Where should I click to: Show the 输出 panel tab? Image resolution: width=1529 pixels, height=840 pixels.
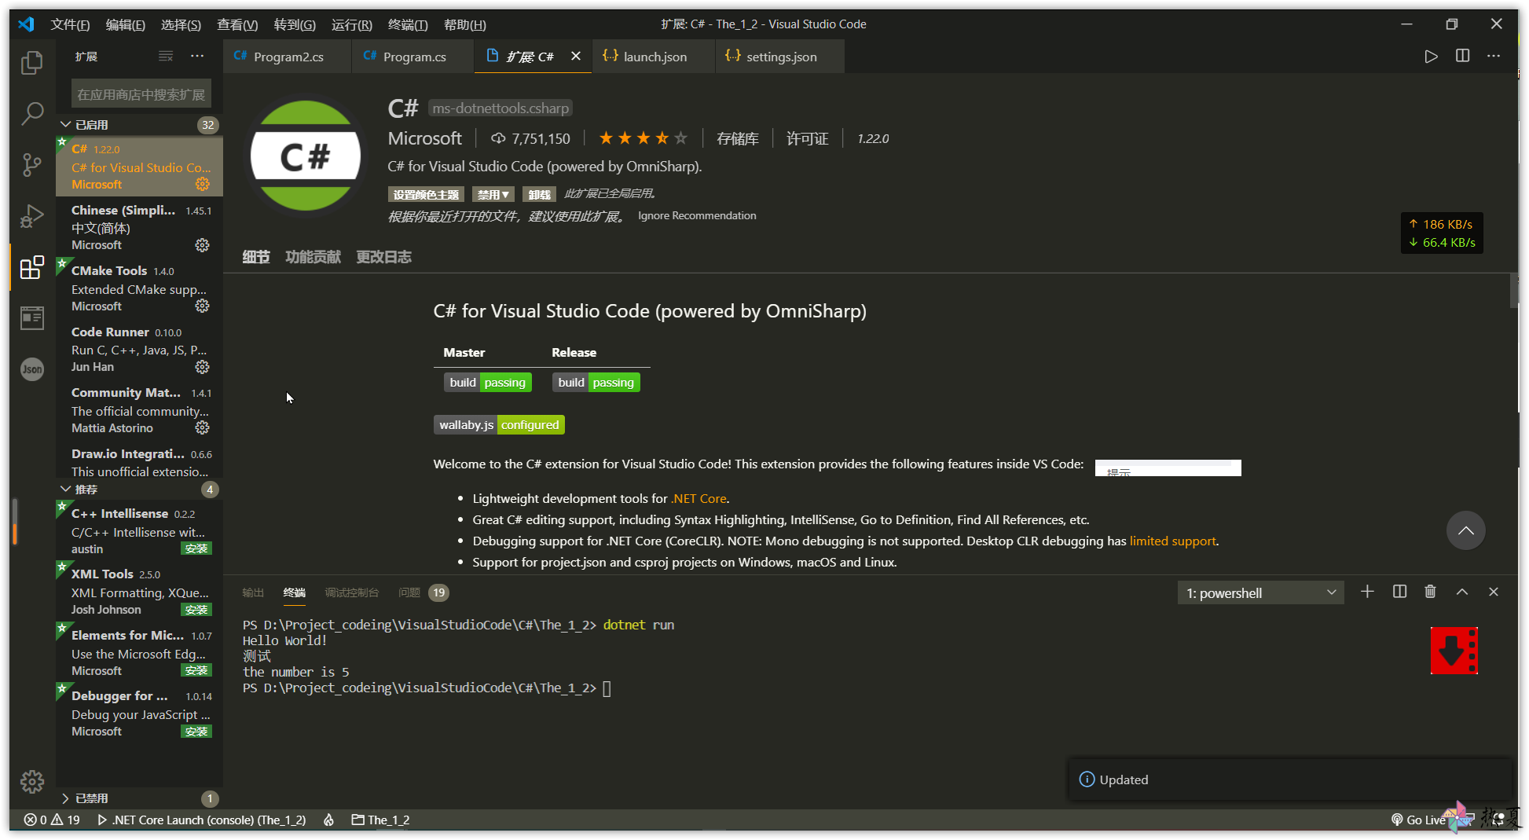[253, 592]
